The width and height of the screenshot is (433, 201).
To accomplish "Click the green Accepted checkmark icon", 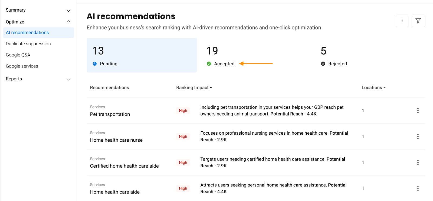I will point(209,64).
